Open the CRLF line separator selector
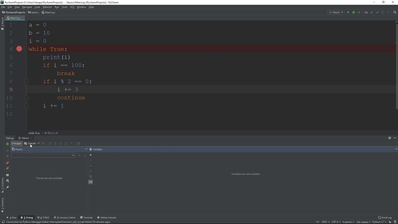The width and height of the screenshot is (398, 224). pyautogui.click(x=325, y=222)
